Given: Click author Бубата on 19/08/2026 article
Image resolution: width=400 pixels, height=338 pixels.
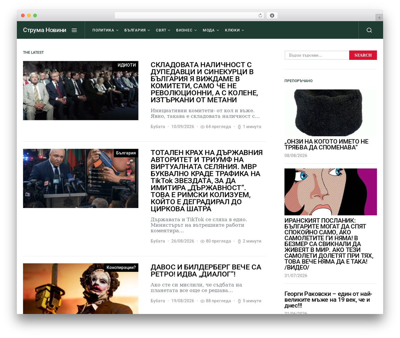Looking at the screenshot, I should click(158, 301).
